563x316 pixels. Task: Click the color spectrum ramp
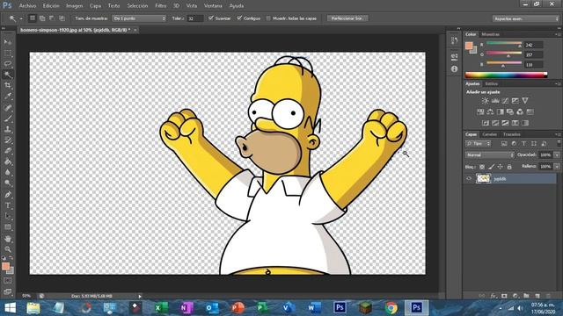(x=506, y=75)
